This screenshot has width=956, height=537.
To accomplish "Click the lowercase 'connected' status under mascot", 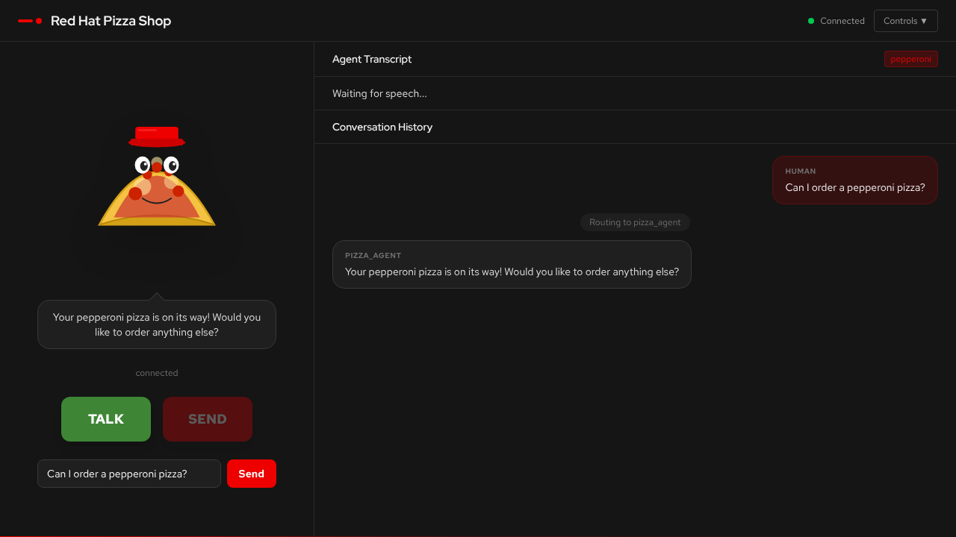I will [x=157, y=373].
